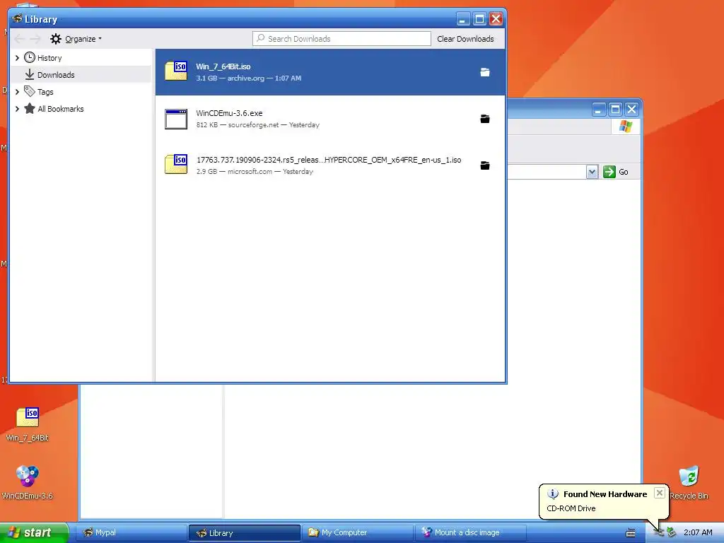This screenshot has width=724, height=543.
Task: Switch to My Computer taskbar button
Action: (x=357, y=533)
